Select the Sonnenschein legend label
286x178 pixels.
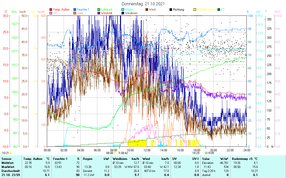pyautogui.click(x=206, y=10)
